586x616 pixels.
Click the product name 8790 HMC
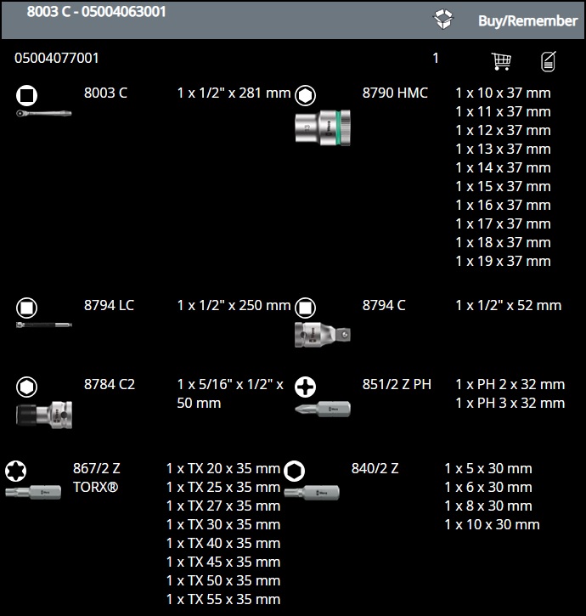(395, 93)
